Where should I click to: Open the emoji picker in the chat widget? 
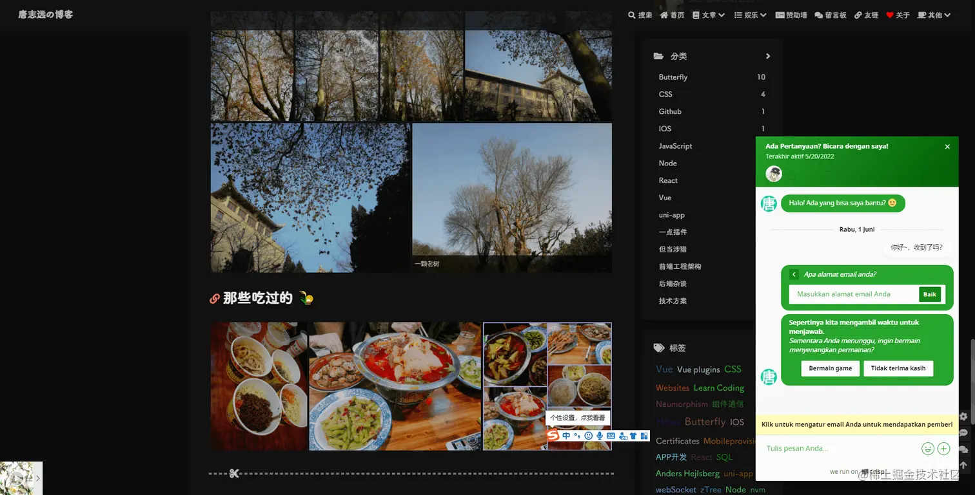(928, 448)
